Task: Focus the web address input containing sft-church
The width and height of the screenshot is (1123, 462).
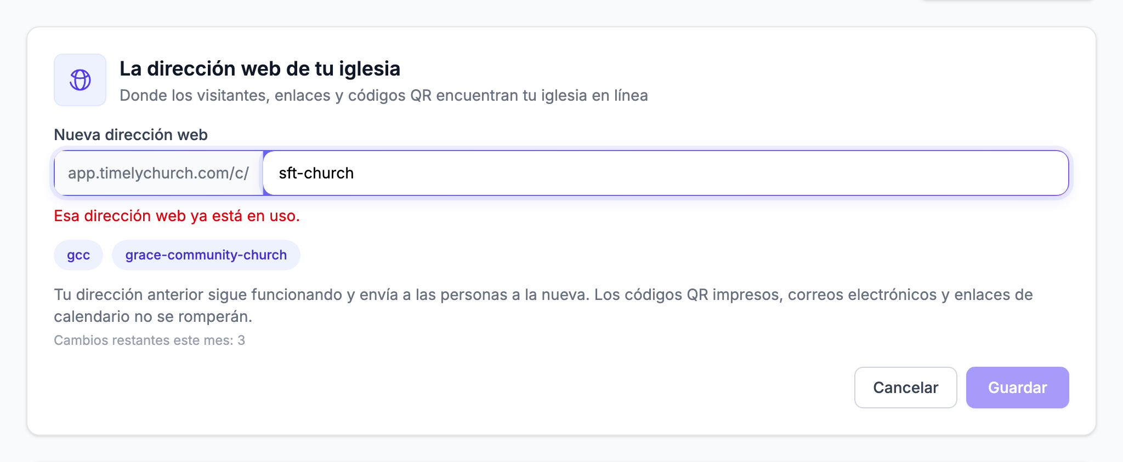Action: pyautogui.click(x=666, y=173)
